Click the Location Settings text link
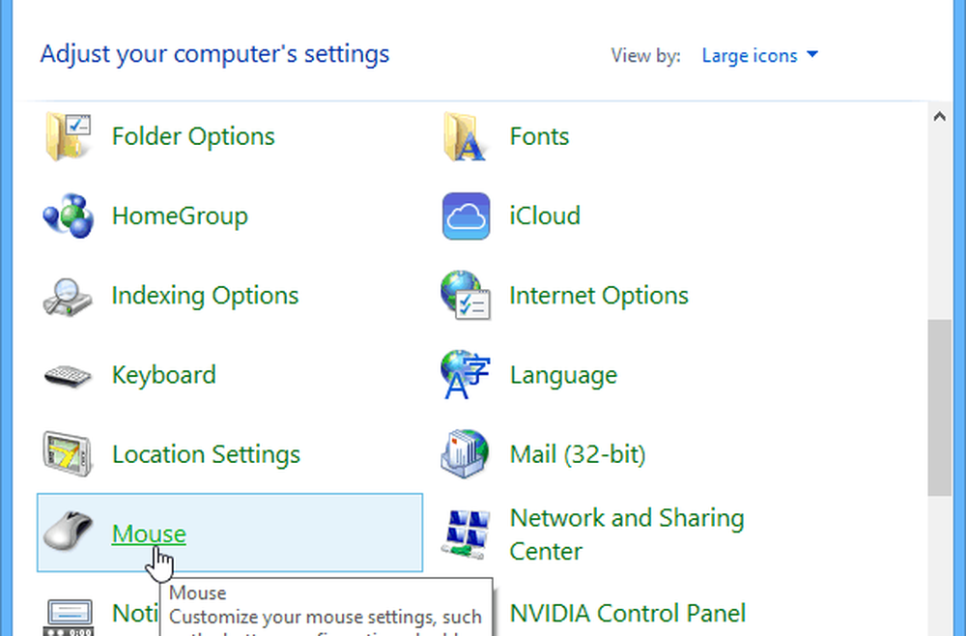This screenshot has height=636, width=966. (206, 454)
